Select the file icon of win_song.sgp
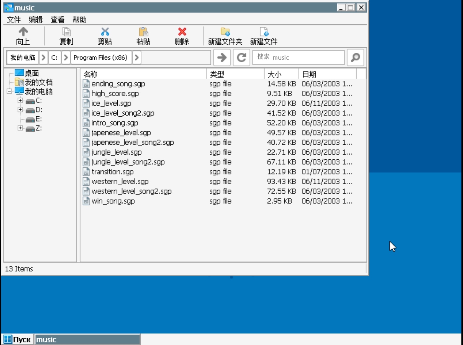 (x=86, y=201)
